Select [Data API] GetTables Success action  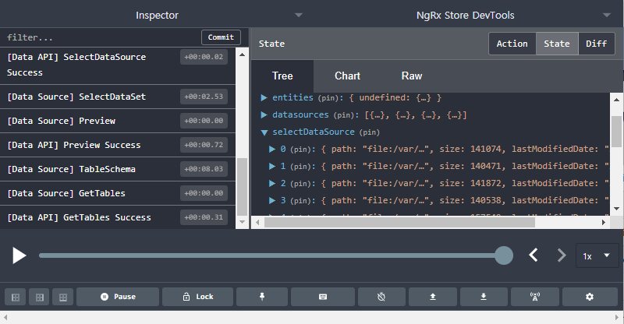click(x=118, y=217)
